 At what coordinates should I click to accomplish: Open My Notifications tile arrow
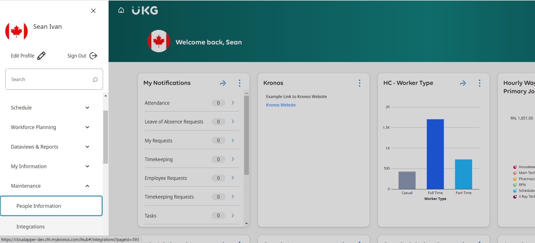[x=223, y=83]
